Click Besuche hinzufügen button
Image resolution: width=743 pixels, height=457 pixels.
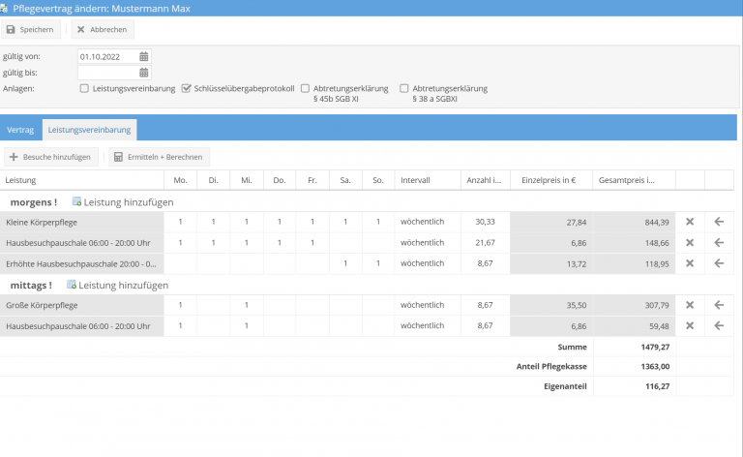pyautogui.click(x=50, y=156)
